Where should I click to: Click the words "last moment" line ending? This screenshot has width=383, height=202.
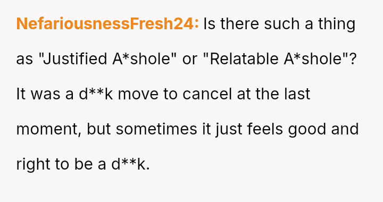click(297, 94)
